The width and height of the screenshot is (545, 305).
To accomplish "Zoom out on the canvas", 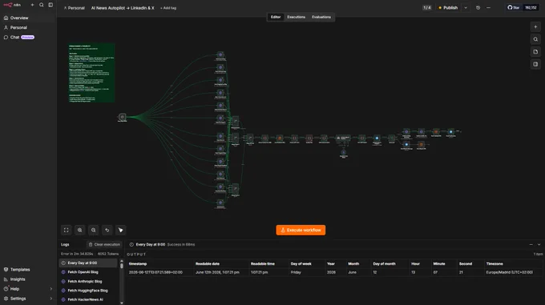I will [x=94, y=230].
